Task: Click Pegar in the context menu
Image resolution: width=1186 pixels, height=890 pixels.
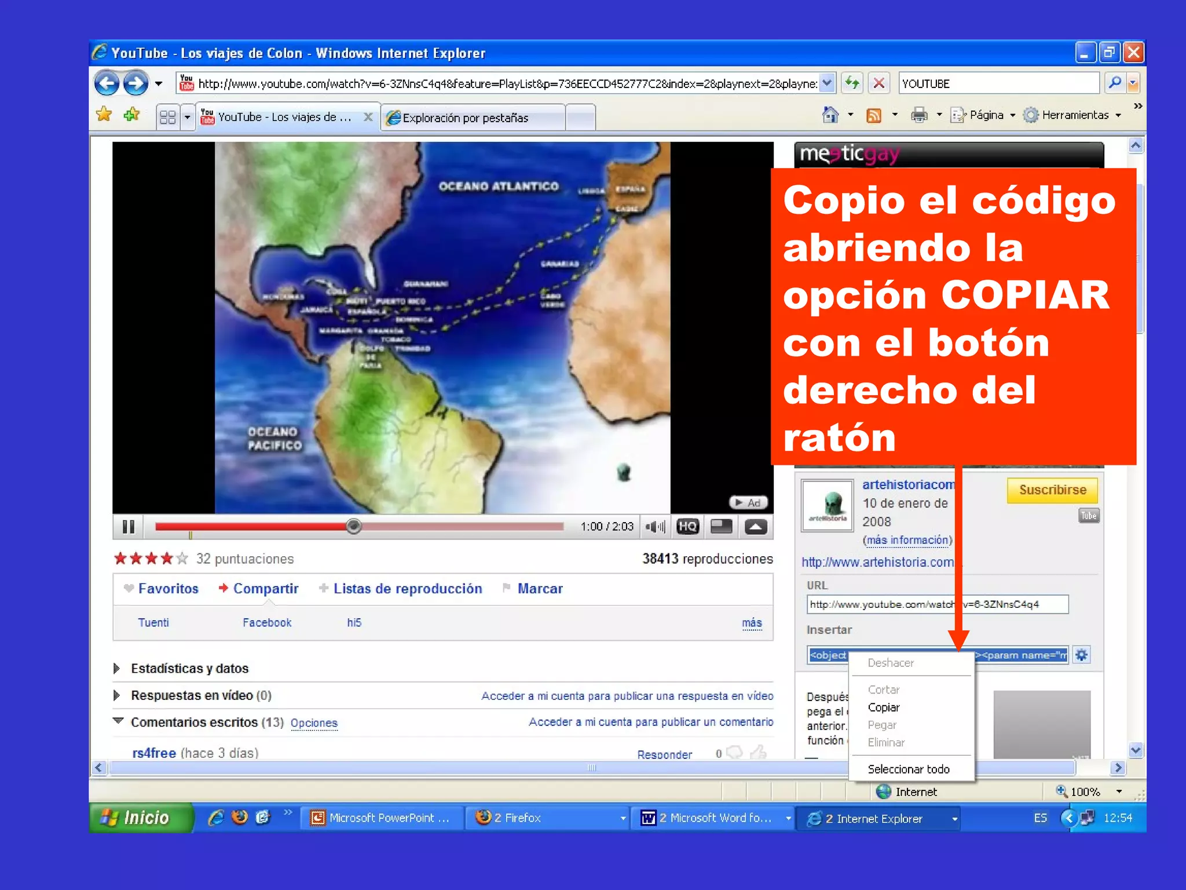Action: coord(882,725)
